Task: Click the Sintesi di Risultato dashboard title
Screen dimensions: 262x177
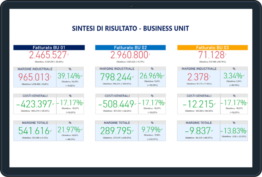Action: point(131,28)
